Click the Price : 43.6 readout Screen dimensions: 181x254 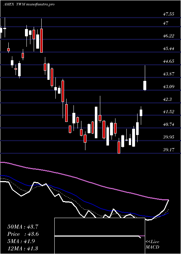tap(23, 234)
